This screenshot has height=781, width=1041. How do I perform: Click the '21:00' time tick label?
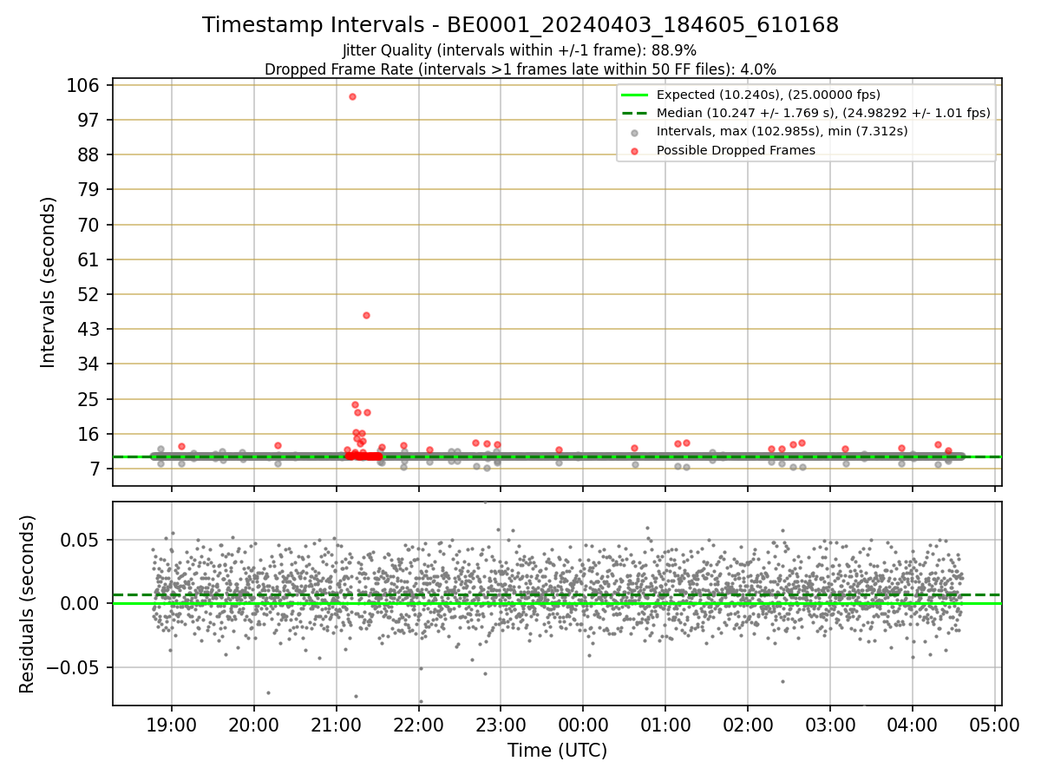tap(336, 724)
